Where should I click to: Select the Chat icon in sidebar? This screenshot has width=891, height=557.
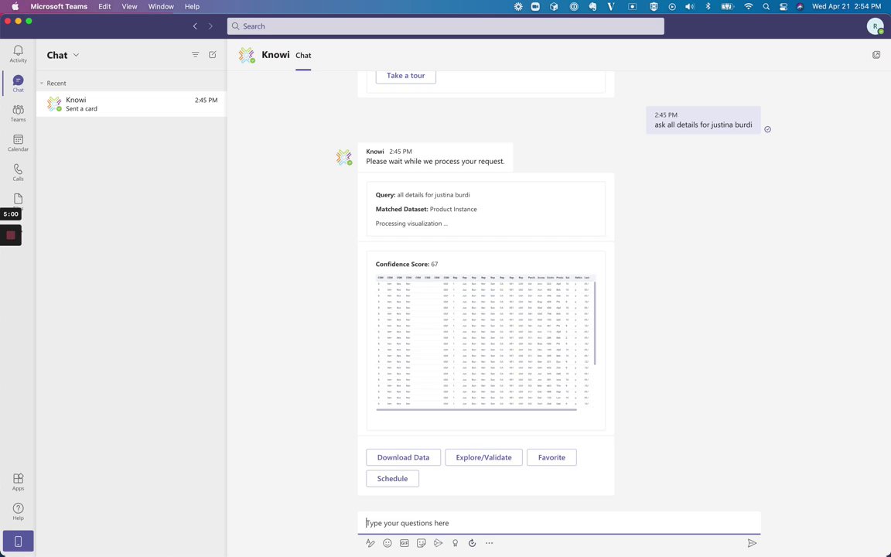click(19, 83)
